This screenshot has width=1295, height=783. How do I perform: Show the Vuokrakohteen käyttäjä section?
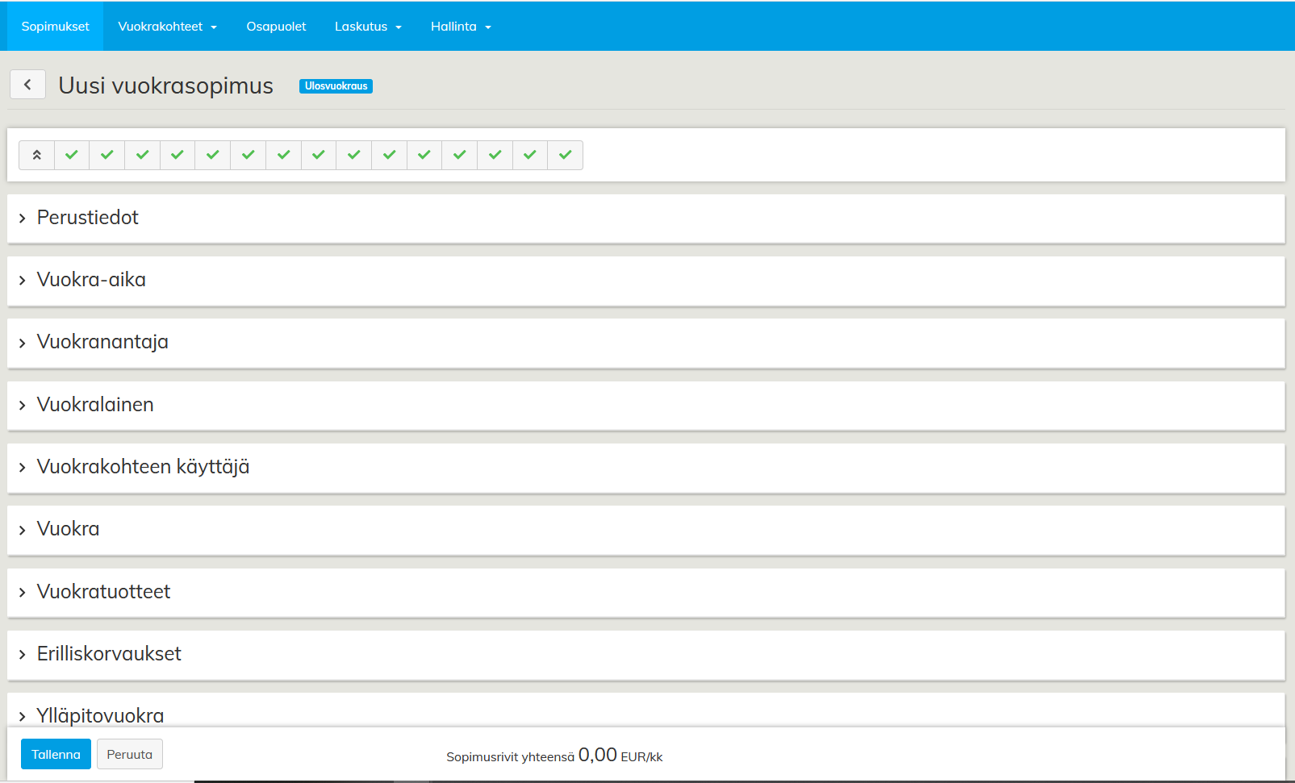(x=143, y=467)
